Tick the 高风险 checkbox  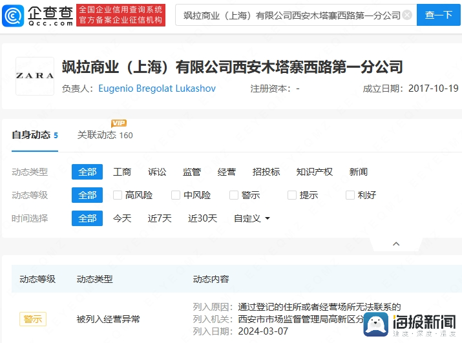pos(118,195)
